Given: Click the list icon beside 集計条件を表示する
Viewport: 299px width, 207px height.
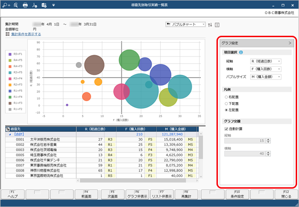Looking at the screenshot, I should (8, 34).
